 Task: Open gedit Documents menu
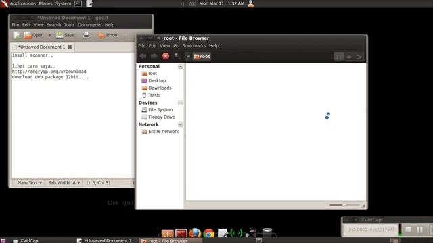[x=89, y=25]
